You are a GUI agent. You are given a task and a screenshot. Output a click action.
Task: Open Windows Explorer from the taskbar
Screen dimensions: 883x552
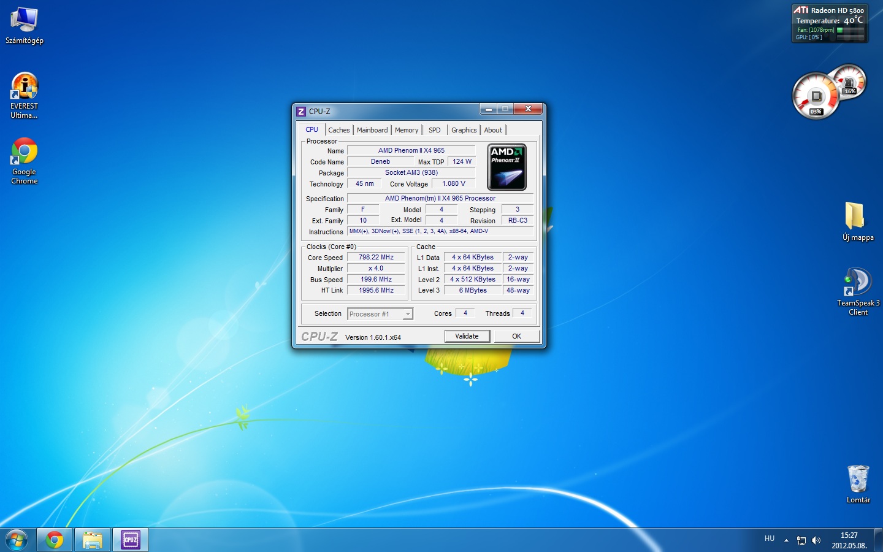93,540
